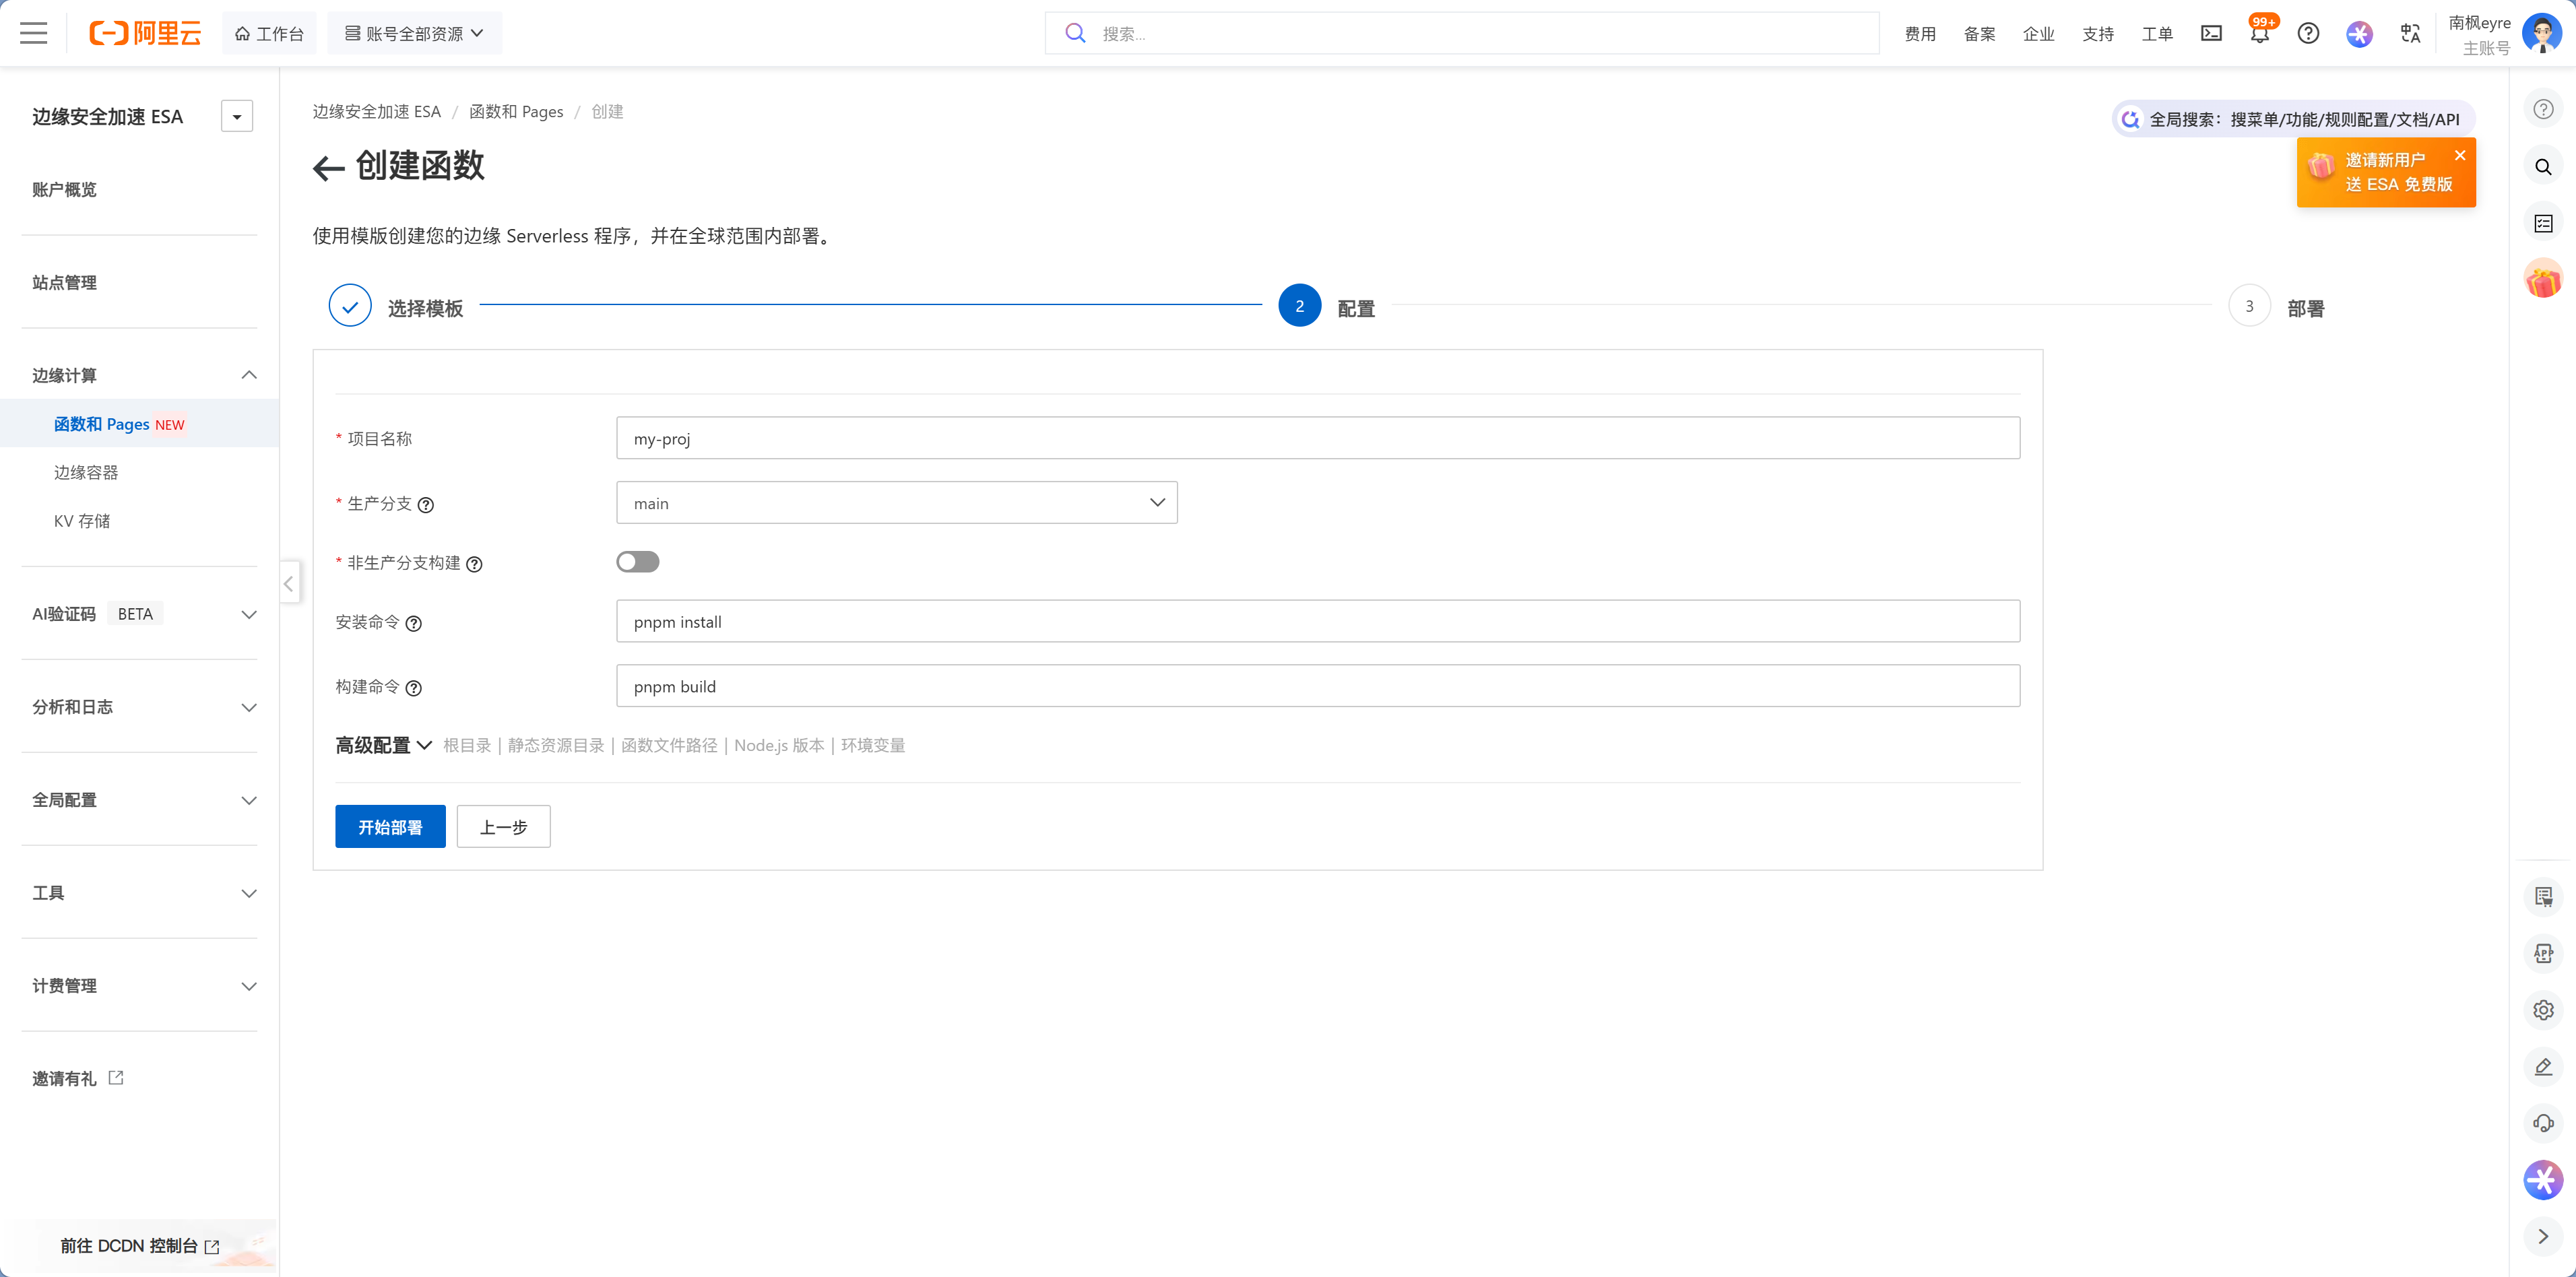
Task: Click the 项目名称 input field
Action: tap(1317, 438)
